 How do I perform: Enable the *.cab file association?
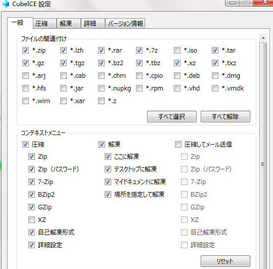pos(63,76)
